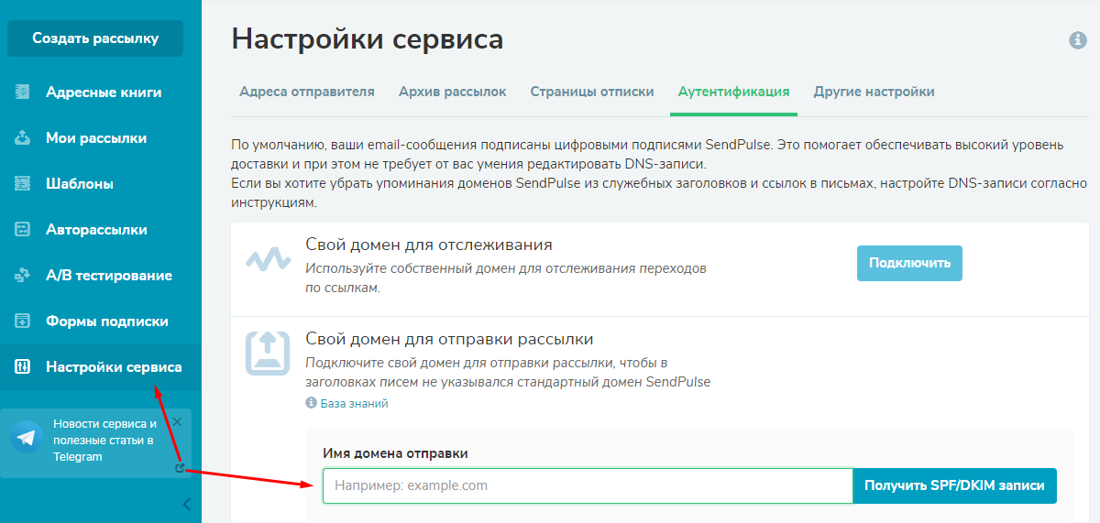
Task: Click the automations sidebar icon
Action: coord(23,230)
